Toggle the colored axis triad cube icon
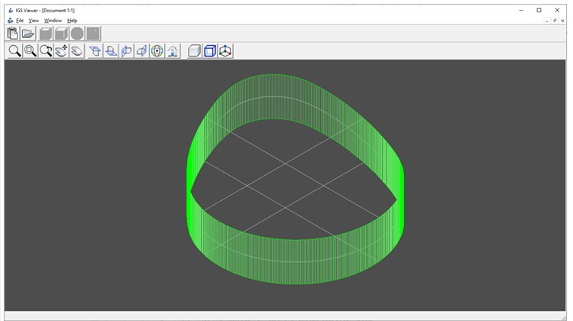 (225, 50)
